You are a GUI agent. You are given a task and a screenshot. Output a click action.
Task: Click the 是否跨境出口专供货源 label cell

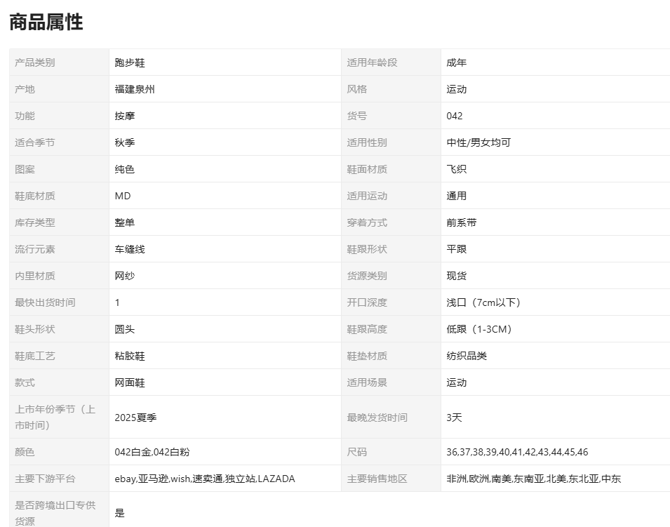(55, 513)
